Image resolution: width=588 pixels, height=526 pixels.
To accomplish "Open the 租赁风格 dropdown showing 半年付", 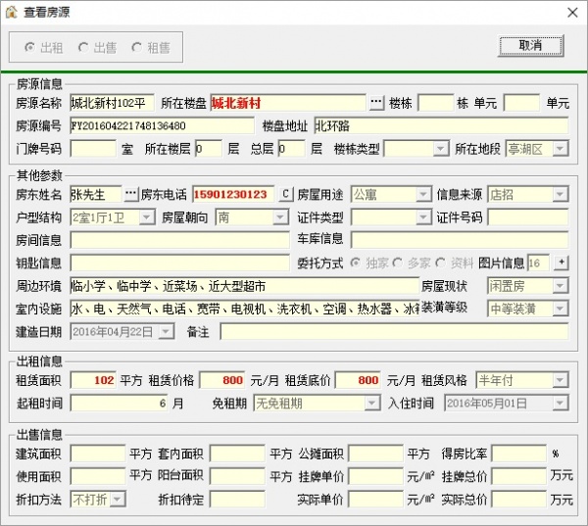I will coord(561,380).
